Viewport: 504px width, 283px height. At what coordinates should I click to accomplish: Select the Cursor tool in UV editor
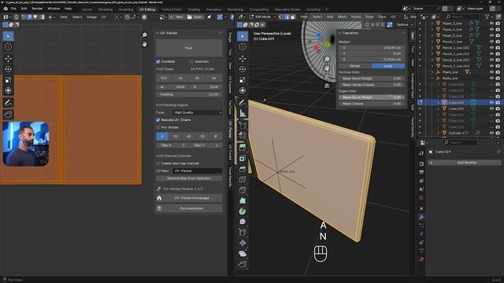pos(8,47)
